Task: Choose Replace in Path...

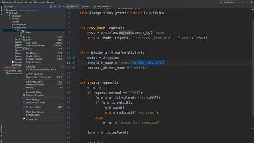Action: click(43, 59)
